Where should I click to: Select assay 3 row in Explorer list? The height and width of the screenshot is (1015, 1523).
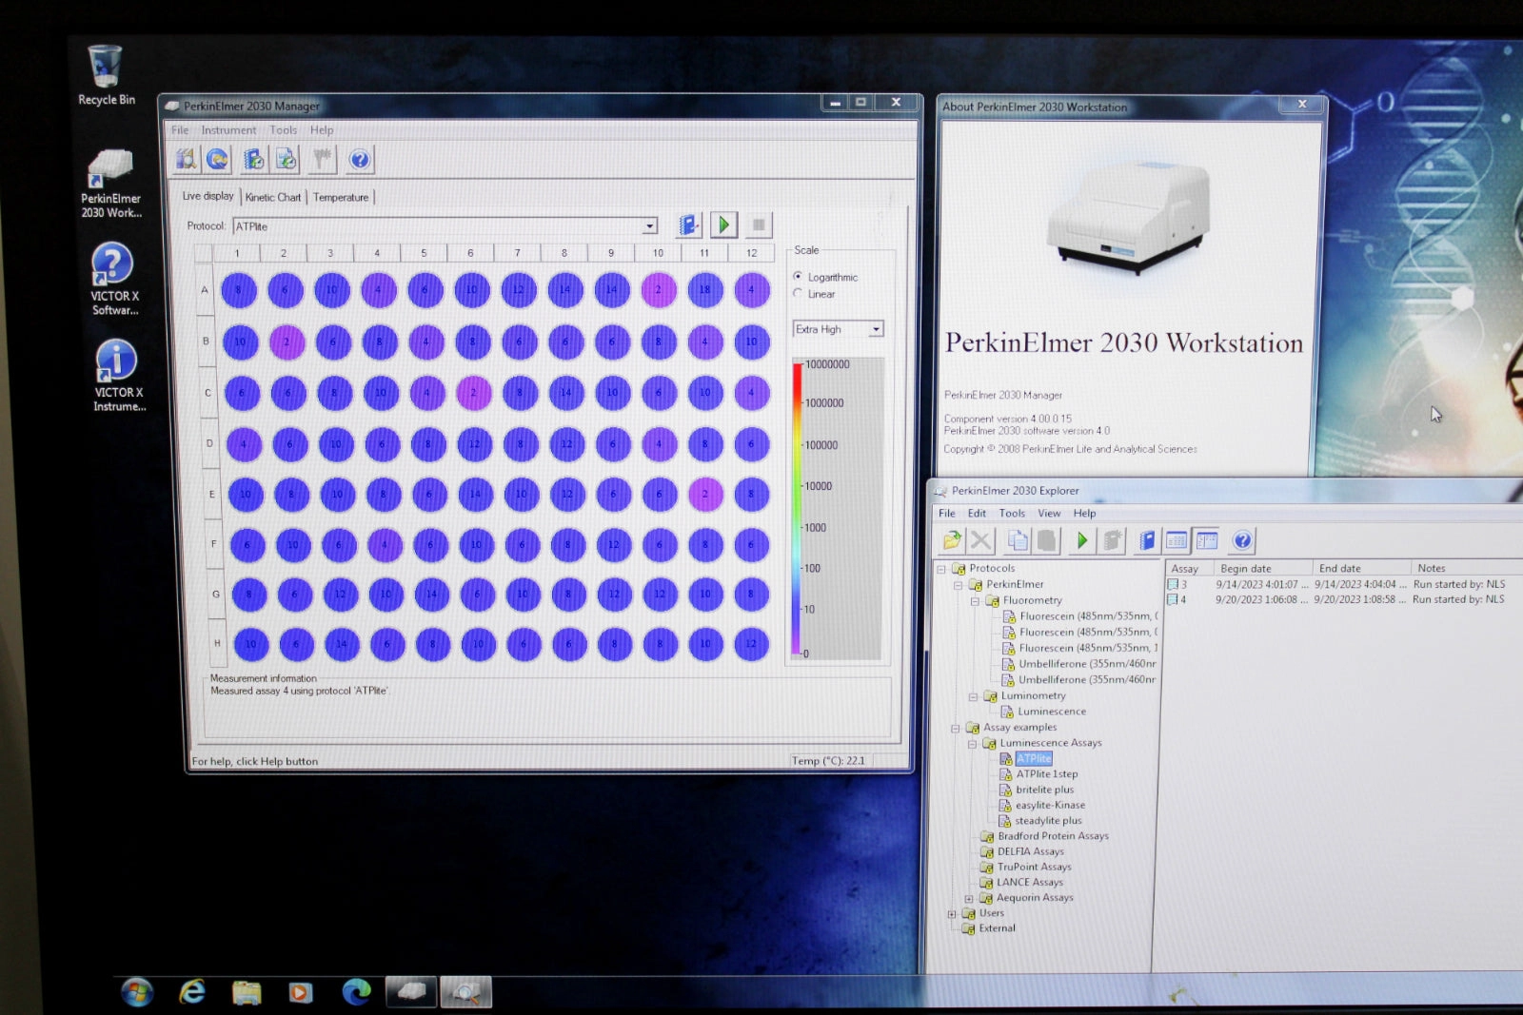[x=1336, y=584]
